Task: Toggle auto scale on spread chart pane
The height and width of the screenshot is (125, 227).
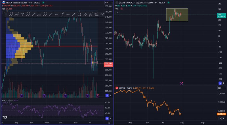Action: 220,83
